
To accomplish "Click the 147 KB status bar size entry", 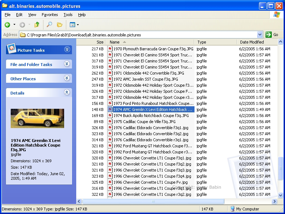I will 207,209.
